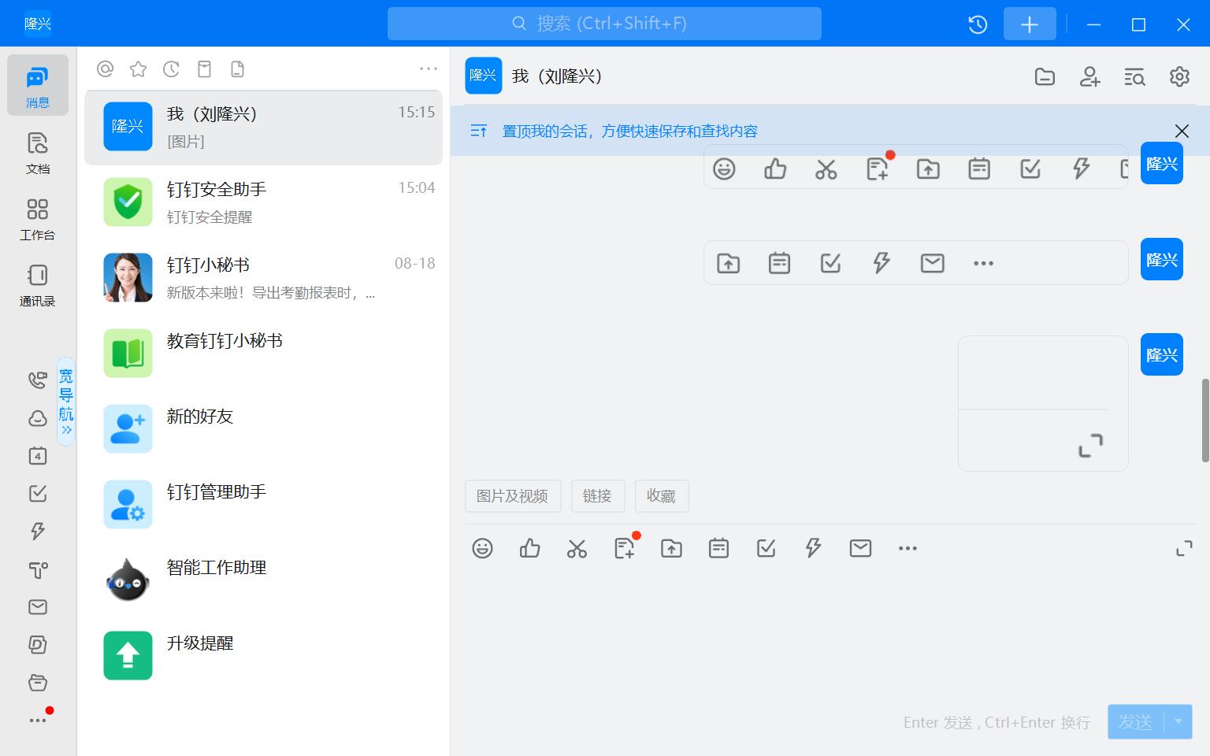Search chat history icon in header
The image size is (1210, 756).
pyautogui.click(x=1134, y=76)
